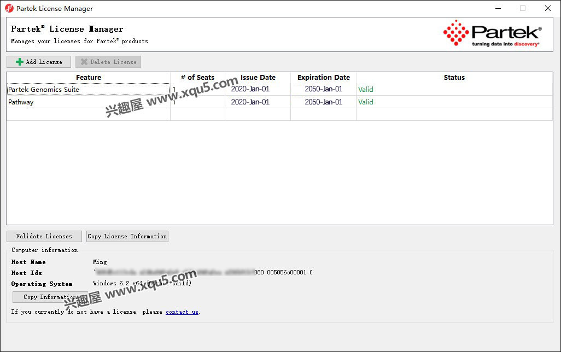Click the Add License button
Screen dimensions: 561x352
(39, 62)
